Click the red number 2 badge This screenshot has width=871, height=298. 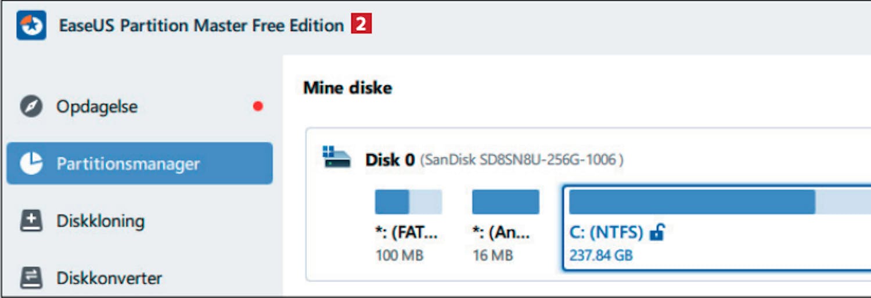[x=361, y=25]
